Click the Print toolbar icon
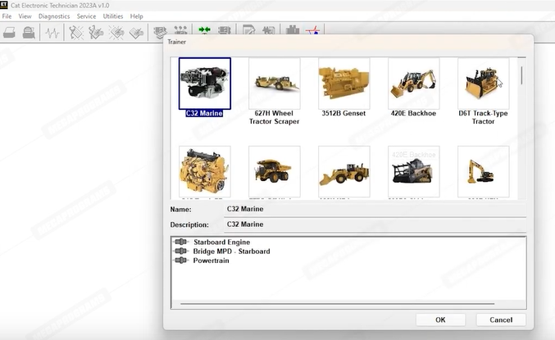The width and height of the screenshot is (555, 340). pyautogui.click(x=9, y=33)
